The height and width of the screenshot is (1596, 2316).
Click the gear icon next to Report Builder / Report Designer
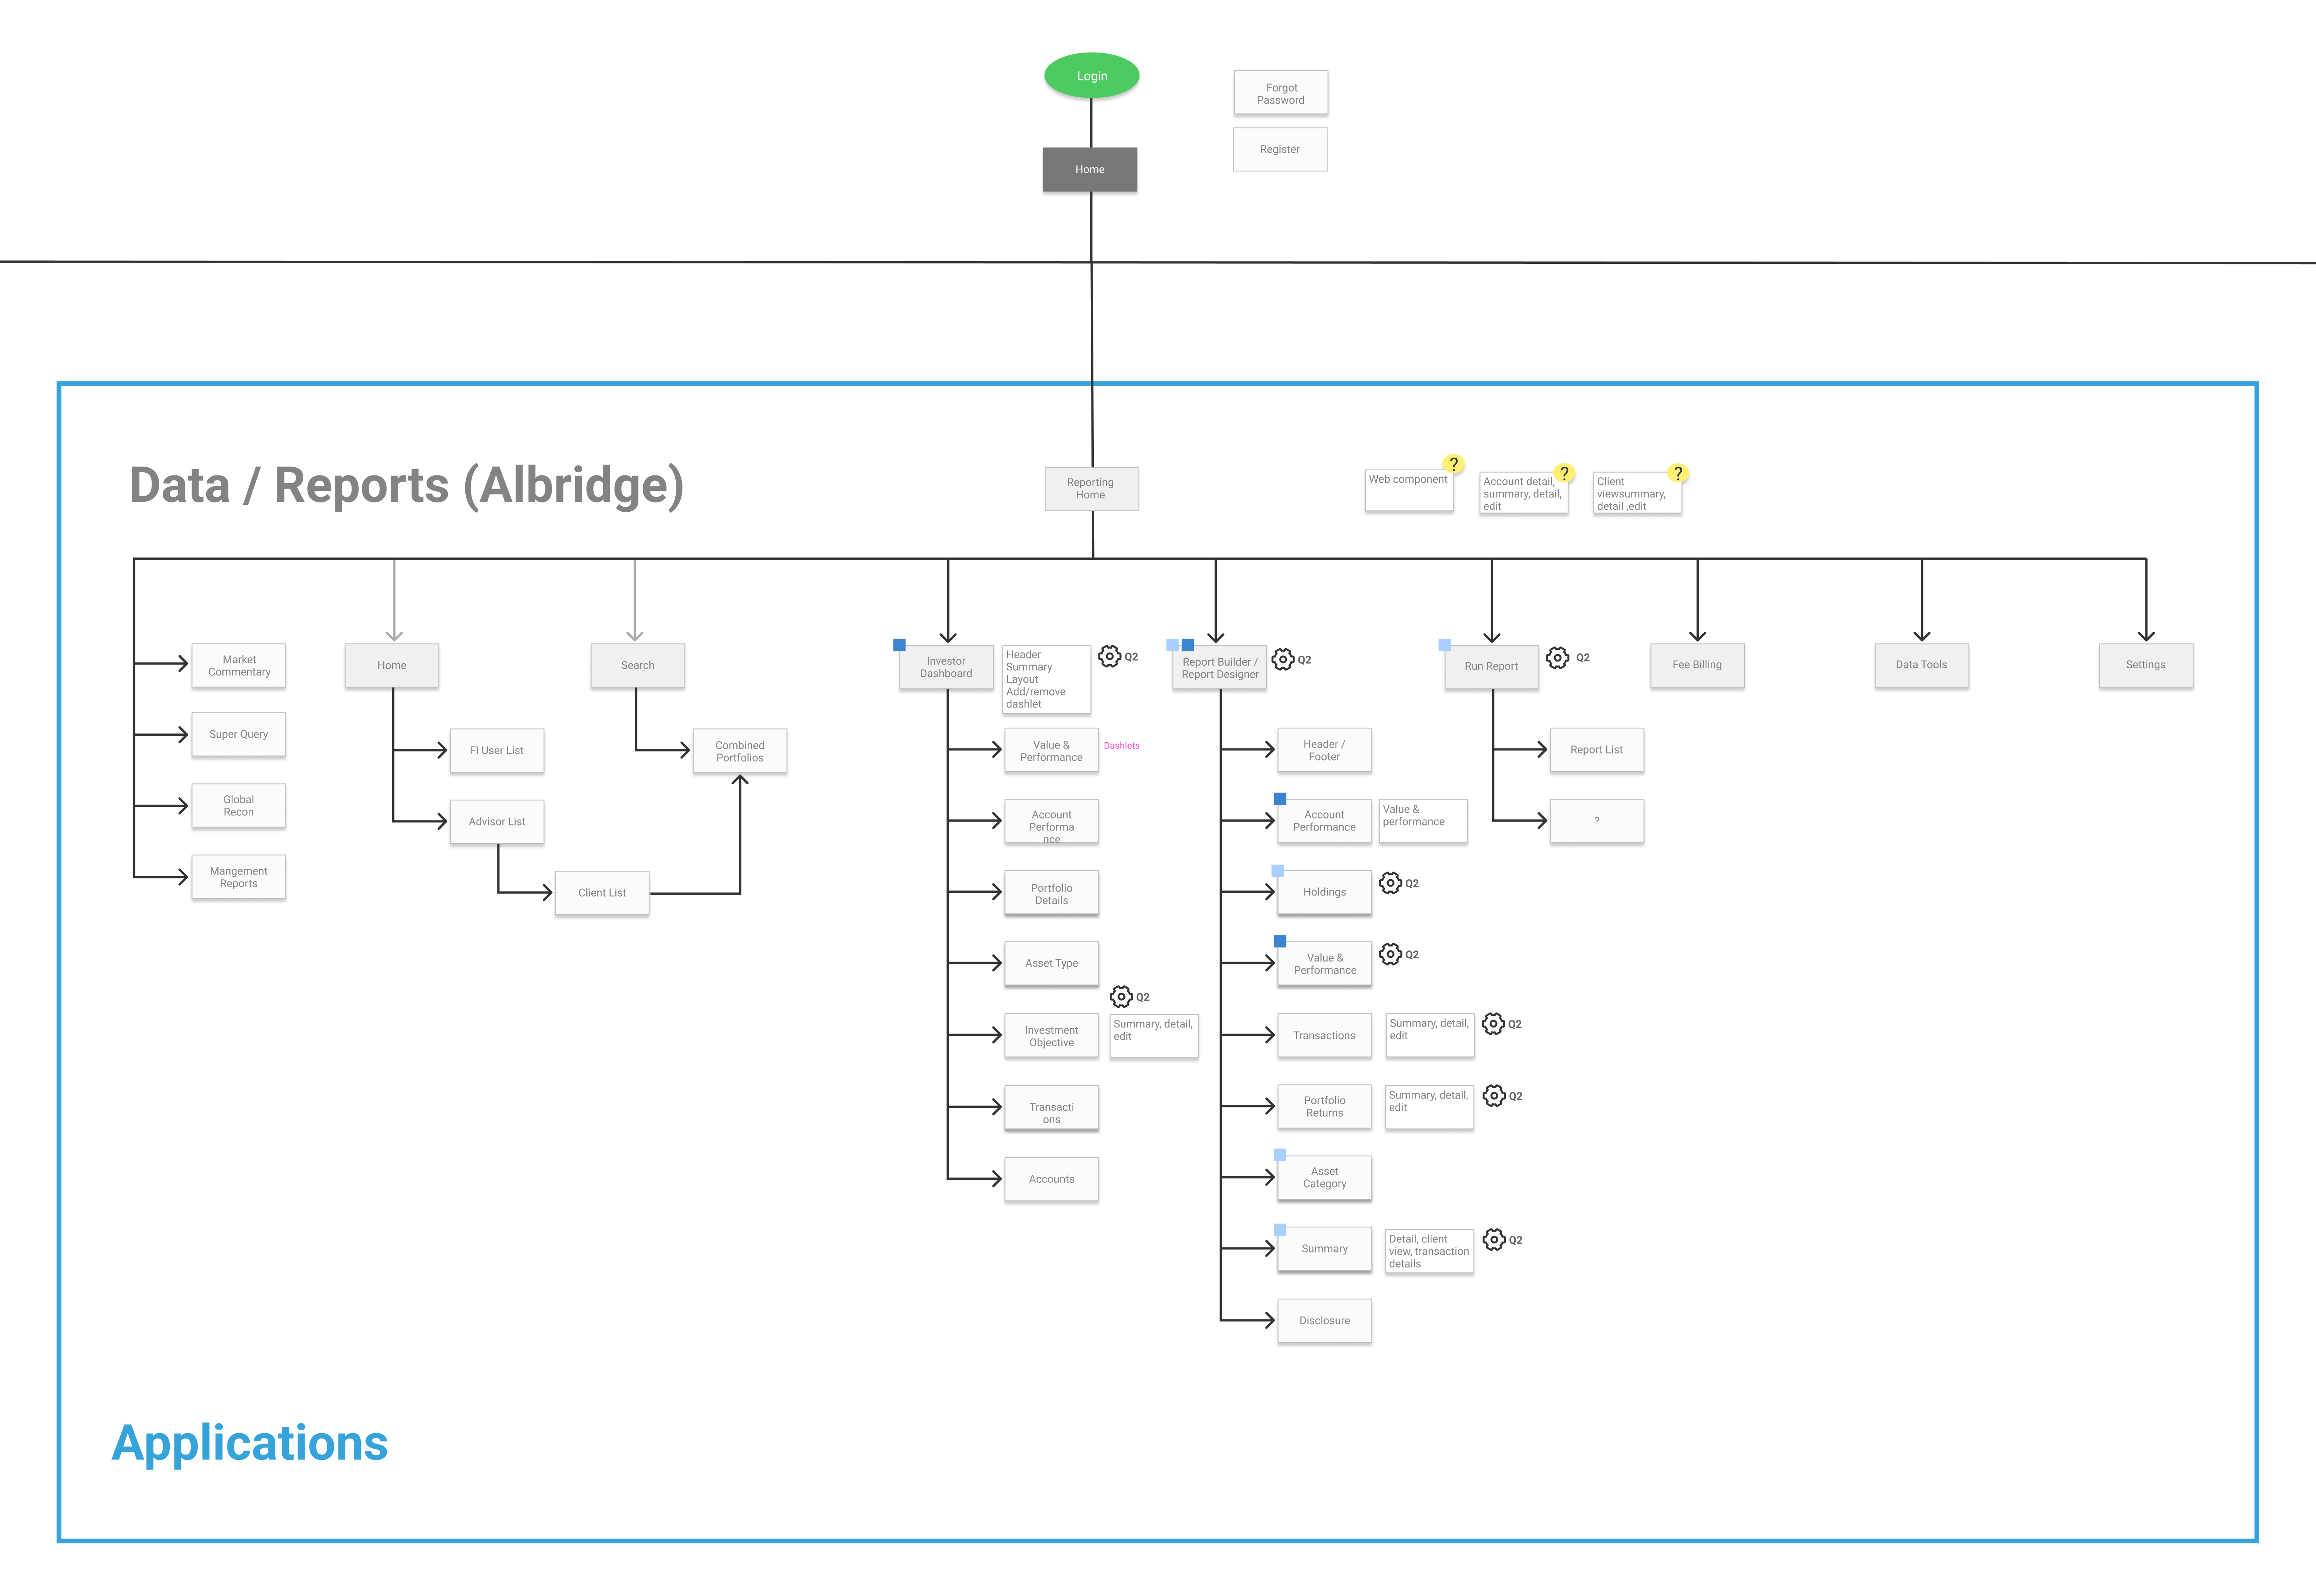tap(1282, 659)
